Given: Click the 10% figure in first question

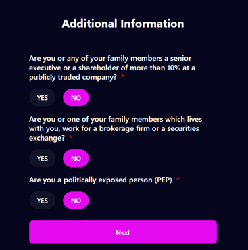Looking at the screenshot, I should 174,68.
